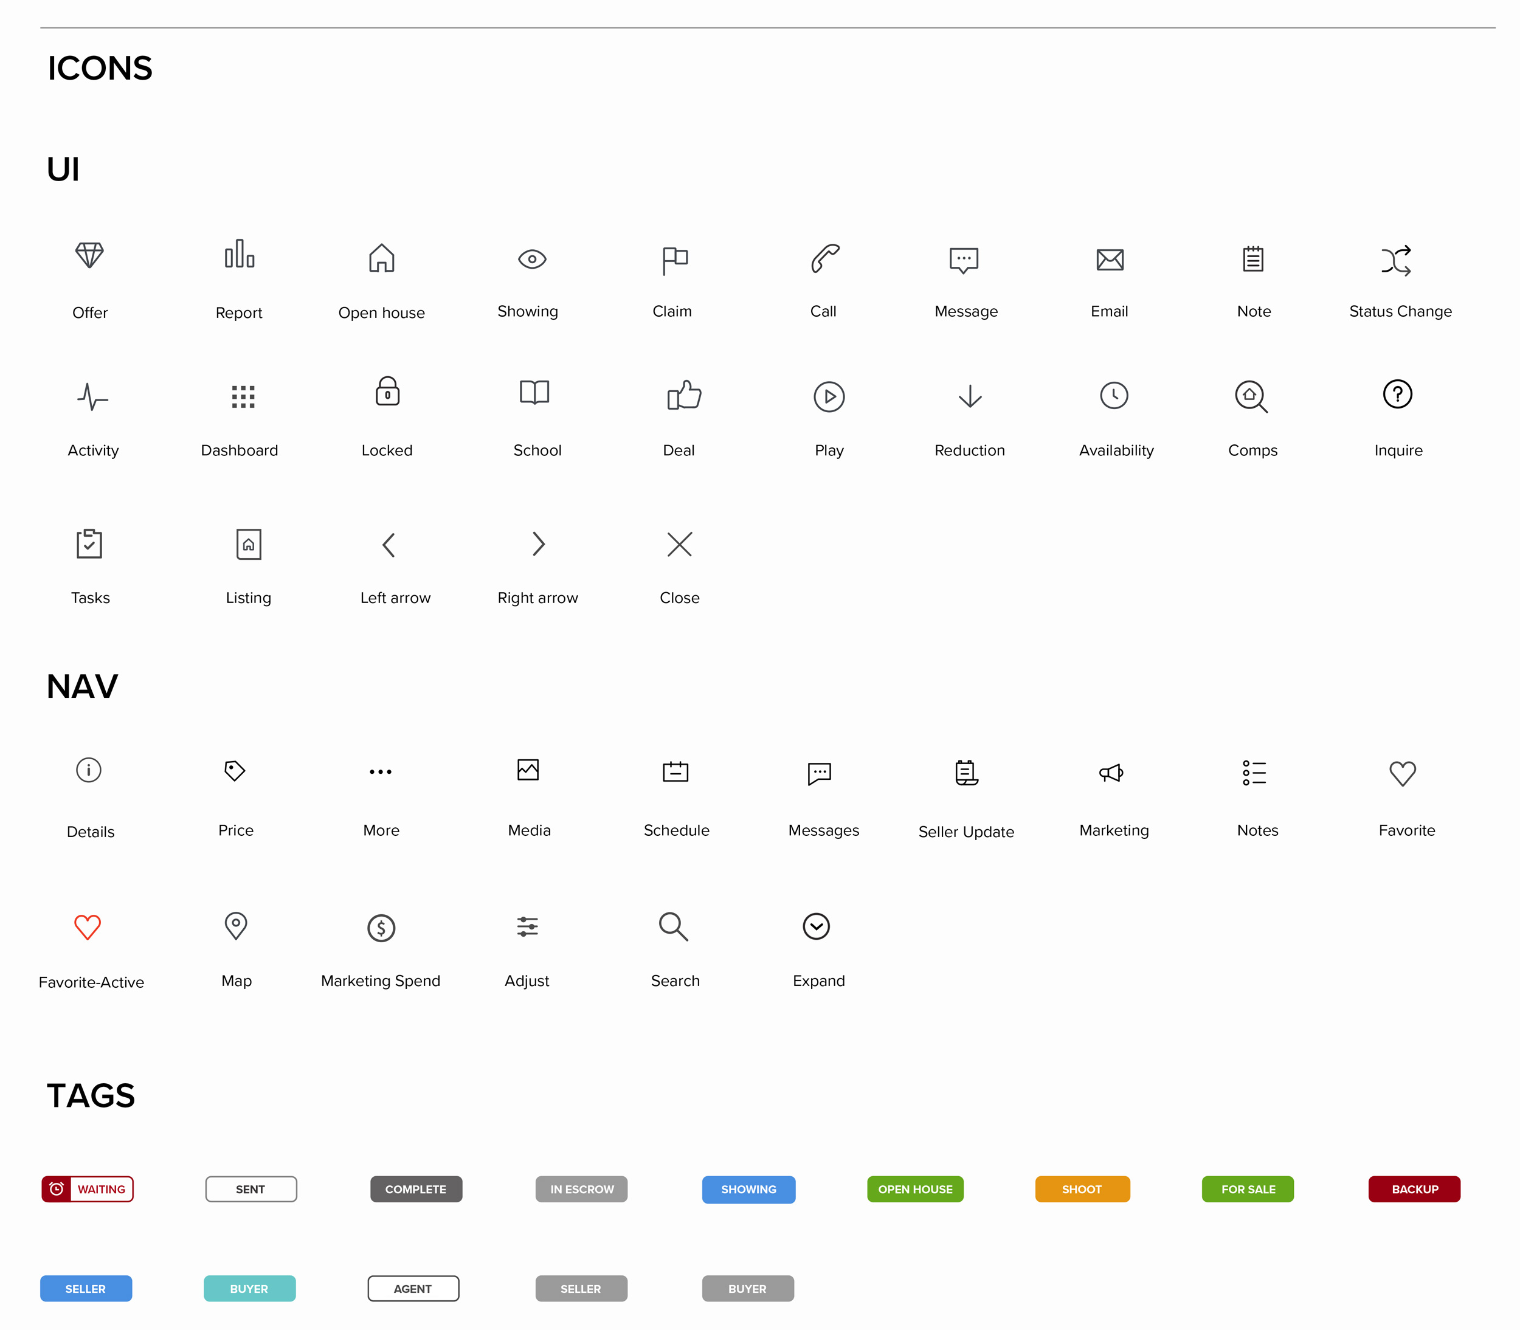Select the Marketing Spend dollar icon

pos(381,927)
